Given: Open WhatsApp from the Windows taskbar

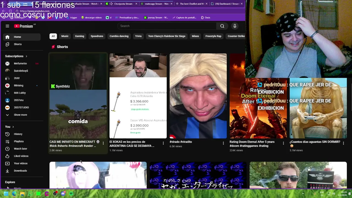Looking at the screenshot, I should coord(31,194).
